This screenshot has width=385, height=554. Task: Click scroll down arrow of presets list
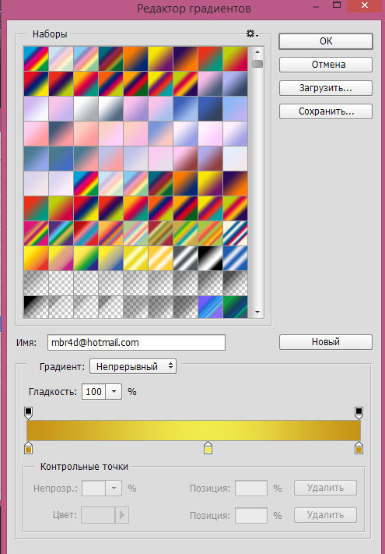(257, 312)
